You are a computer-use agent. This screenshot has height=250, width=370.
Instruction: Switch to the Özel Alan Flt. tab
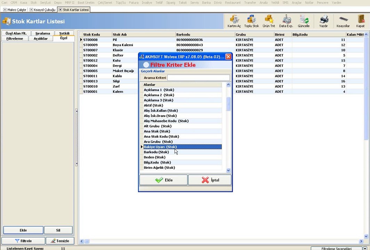click(16, 33)
